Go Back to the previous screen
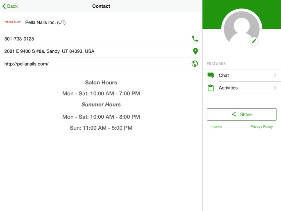Screen dimensions: 281x211 point(10,6)
